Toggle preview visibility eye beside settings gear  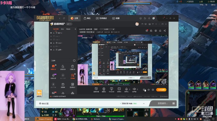click(x=149, y=90)
